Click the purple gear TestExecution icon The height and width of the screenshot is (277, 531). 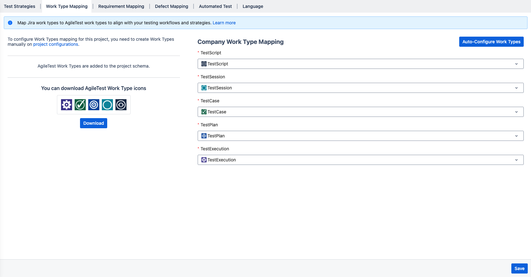(x=66, y=105)
